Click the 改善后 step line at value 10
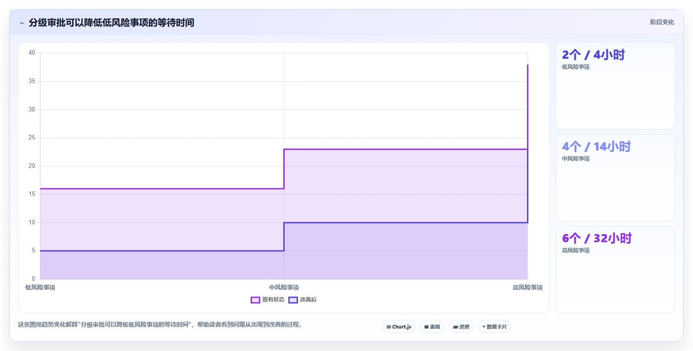The width and height of the screenshot is (693, 351). 406,223
